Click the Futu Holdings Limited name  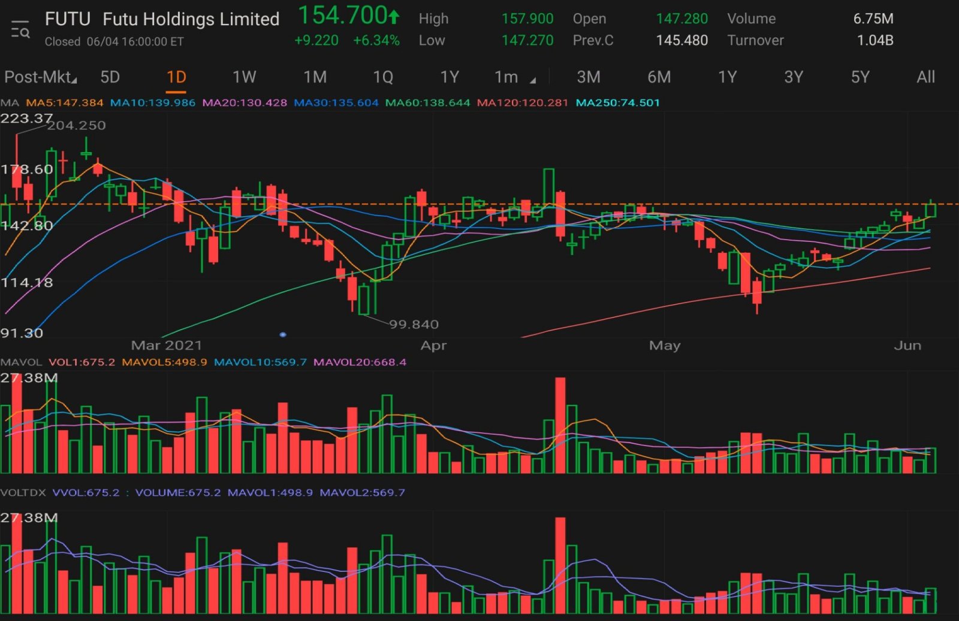click(x=191, y=20)
